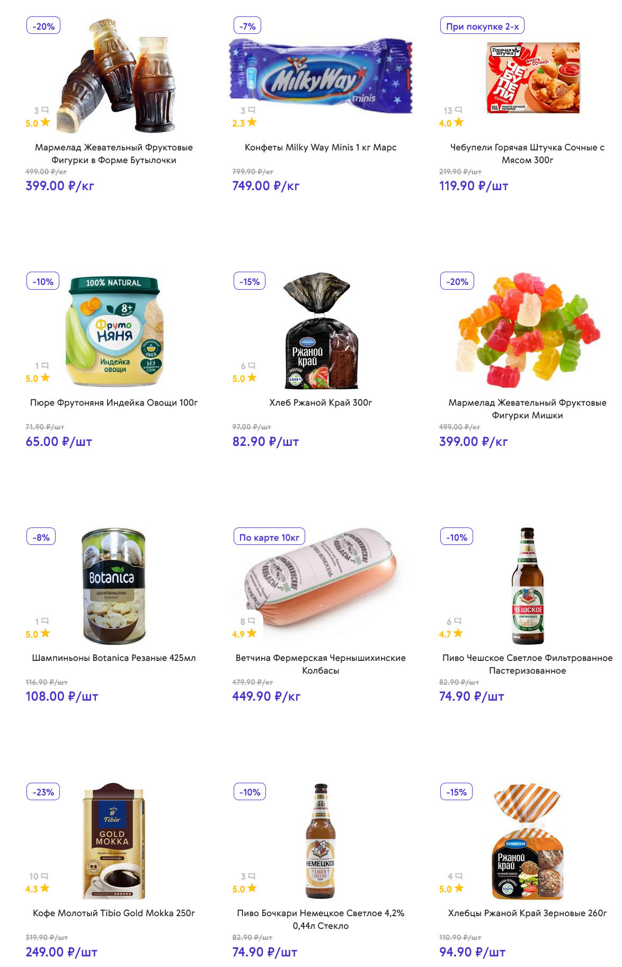The image size is (622, 967).
Task: Click the По карте 10кг promo badge
Action: pyautogui.click(x=269, y=537)
